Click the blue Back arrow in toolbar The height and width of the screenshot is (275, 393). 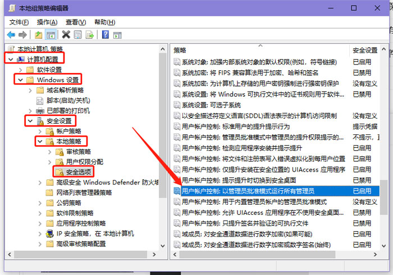pos(11,35)
